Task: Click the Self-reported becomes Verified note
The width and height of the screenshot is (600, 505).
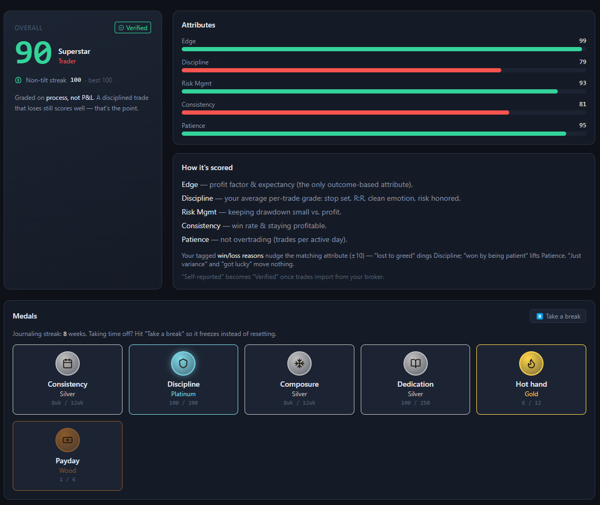Action: (283, 277)
